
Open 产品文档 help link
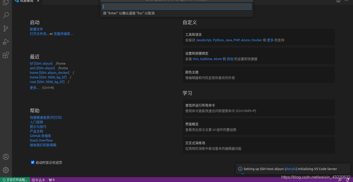pos(36,131)
